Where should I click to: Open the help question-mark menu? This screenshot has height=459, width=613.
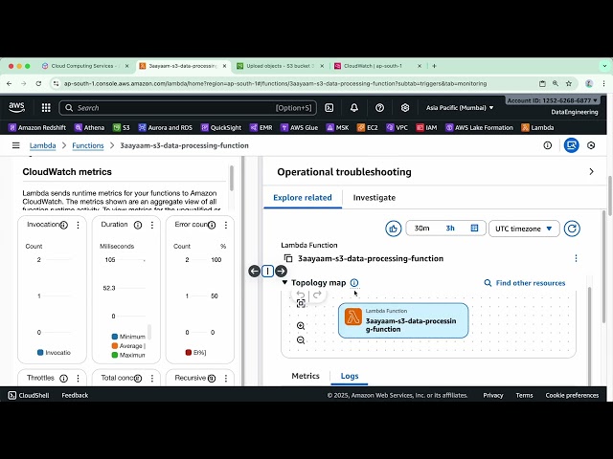[379, 108]
